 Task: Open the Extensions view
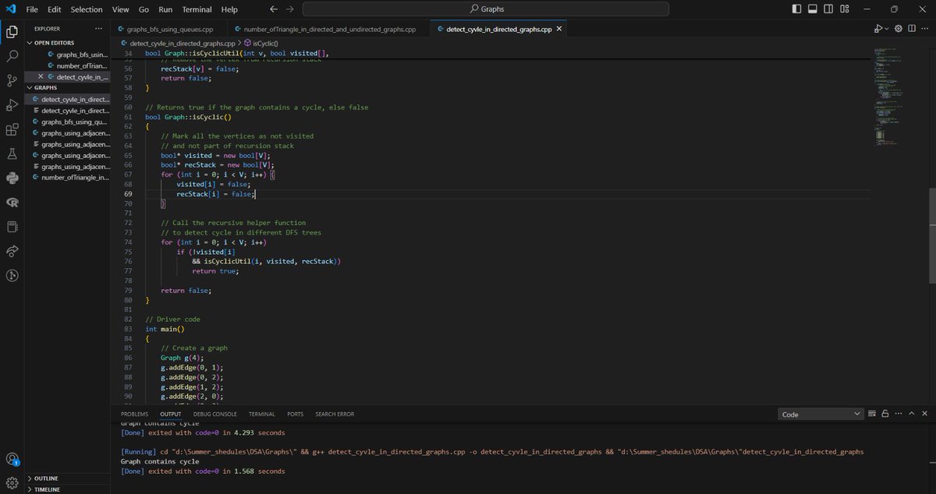(x=12, y=129)
